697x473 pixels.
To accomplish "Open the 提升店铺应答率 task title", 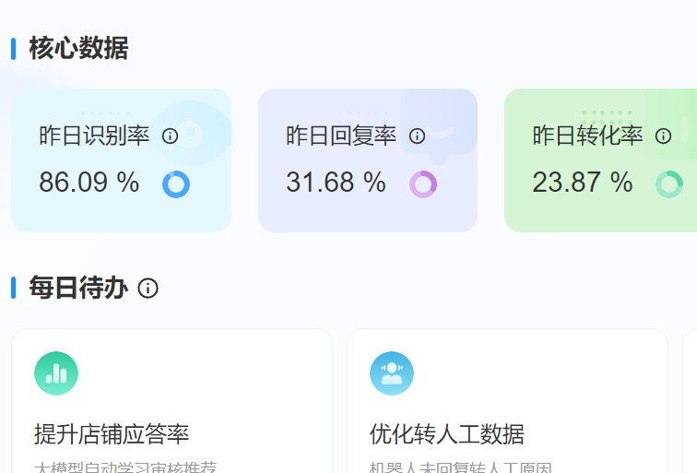I will [112, 433].
